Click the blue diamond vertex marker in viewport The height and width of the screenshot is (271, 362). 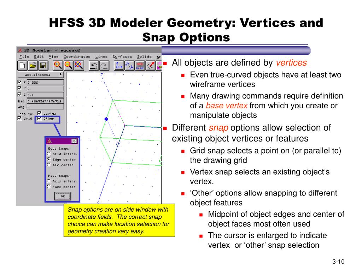click(106, 119)
